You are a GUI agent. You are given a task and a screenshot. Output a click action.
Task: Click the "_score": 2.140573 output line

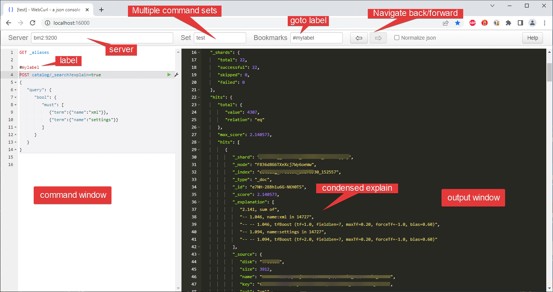tap(256, 194)
